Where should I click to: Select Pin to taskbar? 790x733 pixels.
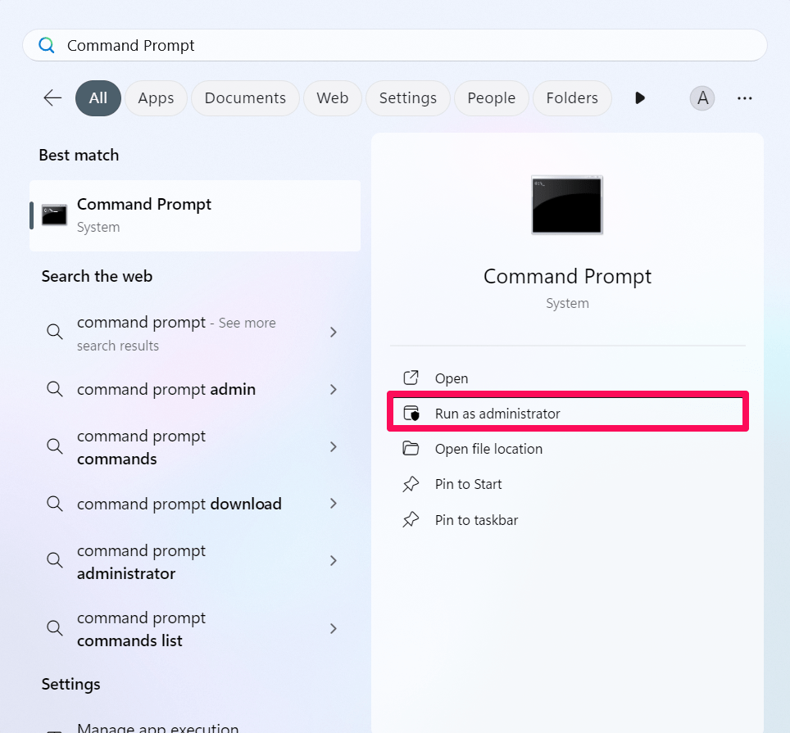568,519
